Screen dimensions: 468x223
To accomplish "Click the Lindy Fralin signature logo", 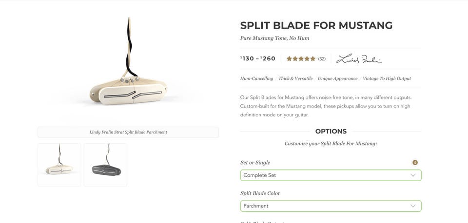I will tap(359, 59).
